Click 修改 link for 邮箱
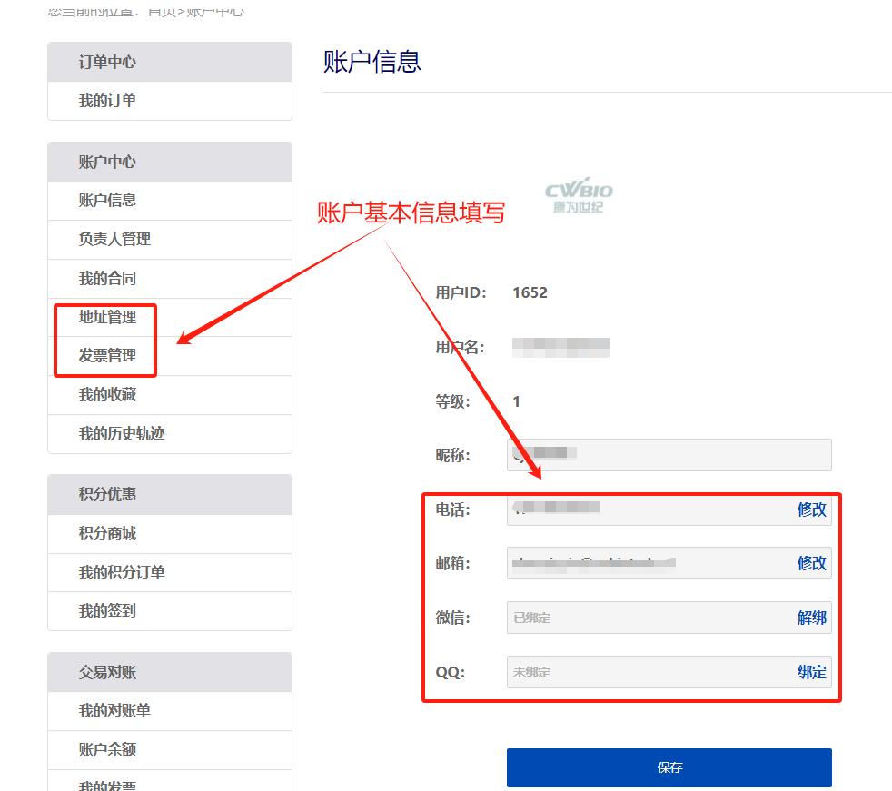892x791 pixels. [x=811, y=564]
